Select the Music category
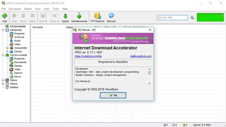The width and height of the screenshot is (226, 127). (x=17, y=41)
